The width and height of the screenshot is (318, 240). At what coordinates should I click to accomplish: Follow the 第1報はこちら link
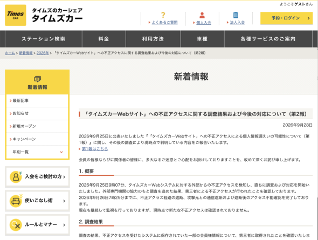pos(95,149)
